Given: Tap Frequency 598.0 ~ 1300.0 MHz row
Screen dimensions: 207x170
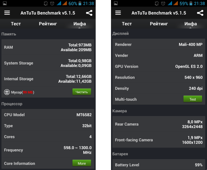Looking at the screenshot, I should 48,150.
